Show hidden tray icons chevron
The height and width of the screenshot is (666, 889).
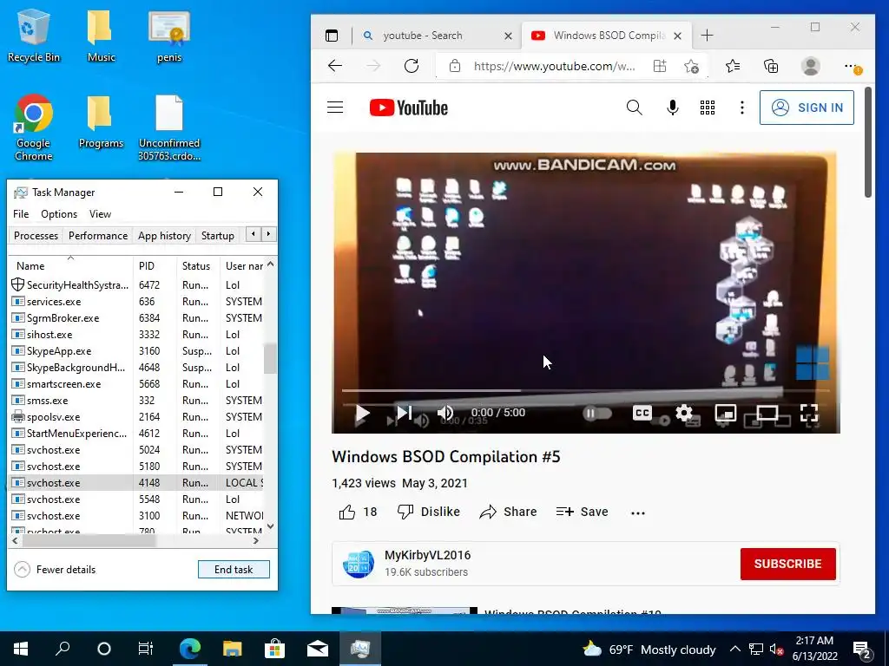point(734,649)
